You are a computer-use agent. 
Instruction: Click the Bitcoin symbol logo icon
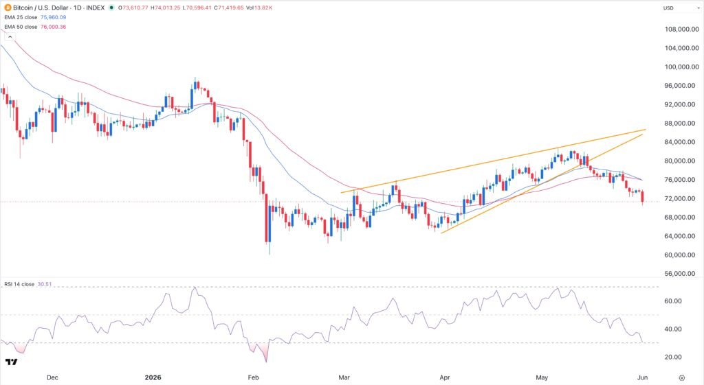click(x=8, y=8)
